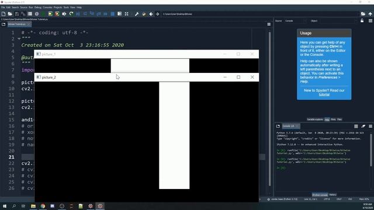Open the Spyder tutorial link in Usage
Image resolution: width=374 pixels, height=210 pixels.
(x=324, y=94)
